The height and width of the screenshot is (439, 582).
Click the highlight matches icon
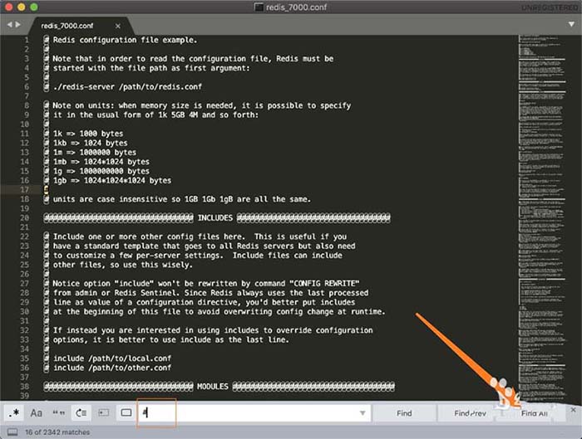coord(126,412)
